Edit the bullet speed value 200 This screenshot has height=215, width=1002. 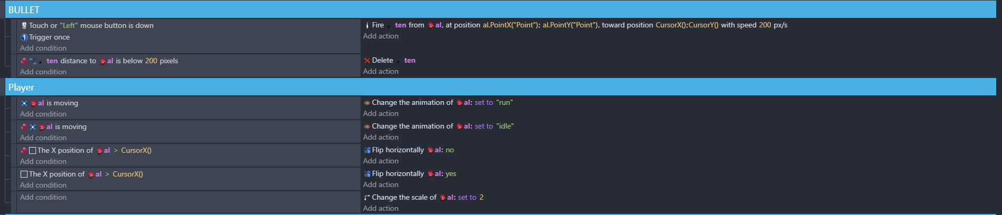(x=765, y=25)
